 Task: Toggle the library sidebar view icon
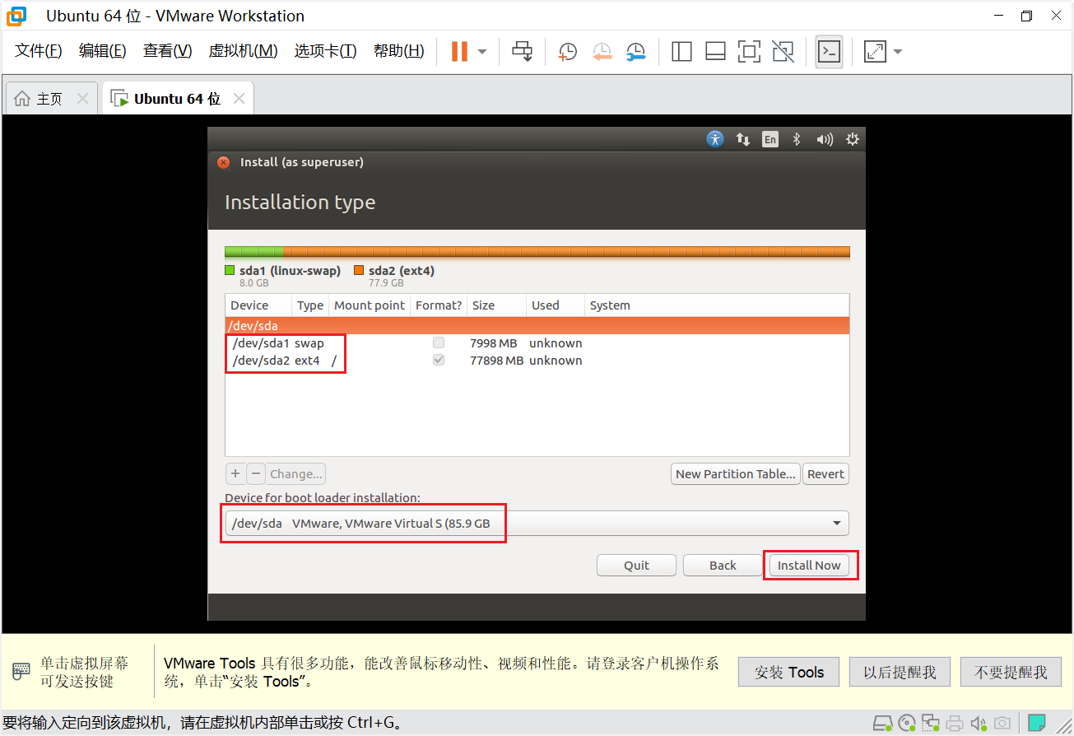[681, 51]
